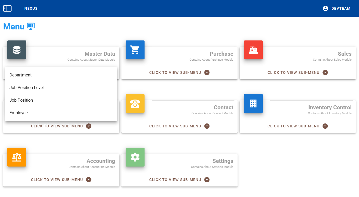Screen dimensions: 359x197
Task: Expand the Purchase sub-menu
Action: pyautogui.click(x=179, y=72)
